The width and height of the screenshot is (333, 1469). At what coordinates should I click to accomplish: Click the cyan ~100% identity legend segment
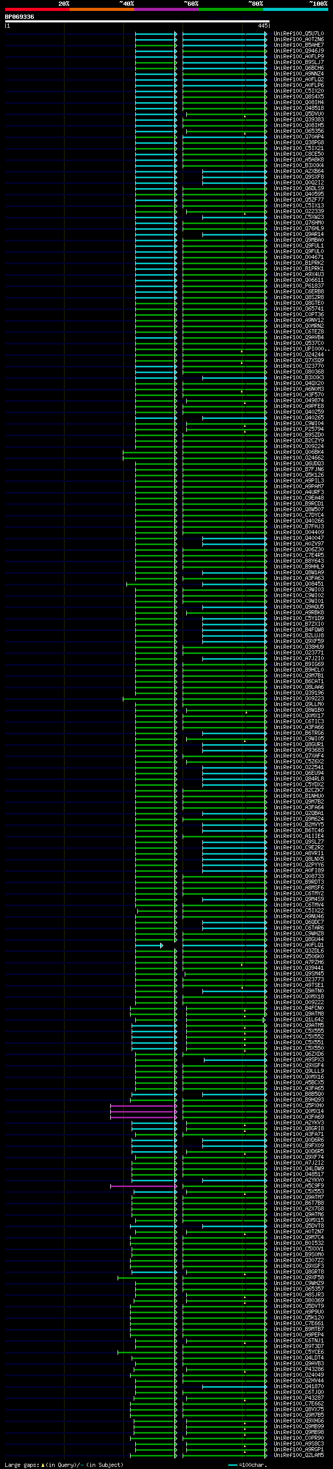[x=296, y=9]
